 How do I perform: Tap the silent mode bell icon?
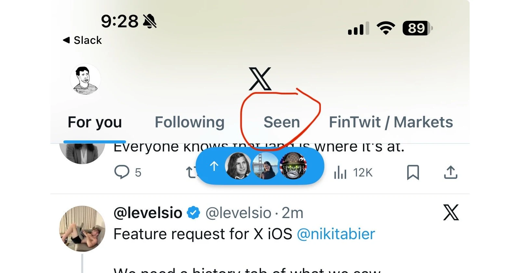pos(149,21)
